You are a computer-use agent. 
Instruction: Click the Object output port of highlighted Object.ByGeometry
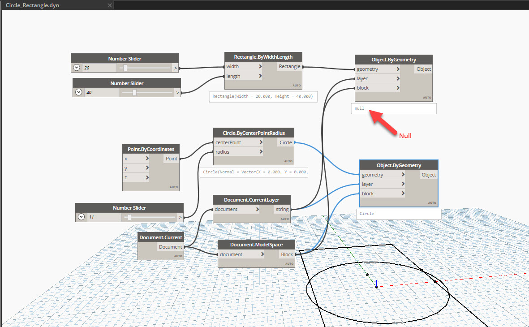pos(428,174)
